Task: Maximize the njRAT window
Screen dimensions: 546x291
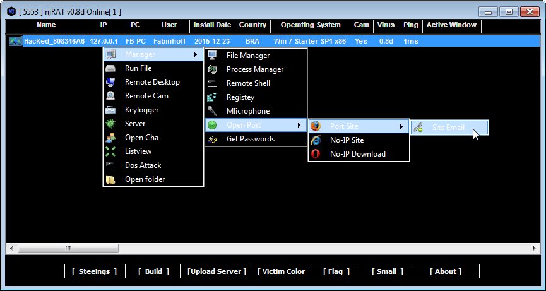Action: [x=509, y=12]
